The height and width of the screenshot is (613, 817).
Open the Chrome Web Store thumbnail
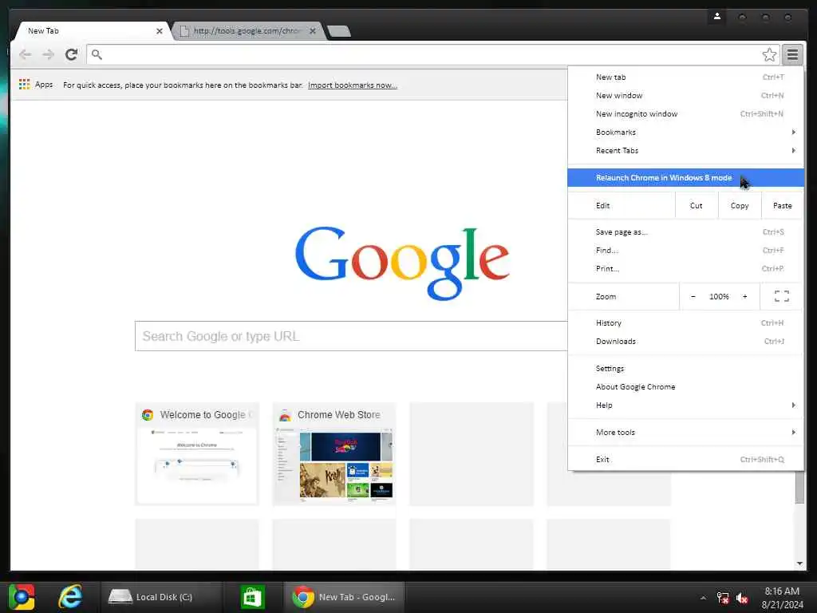[334, 454]
